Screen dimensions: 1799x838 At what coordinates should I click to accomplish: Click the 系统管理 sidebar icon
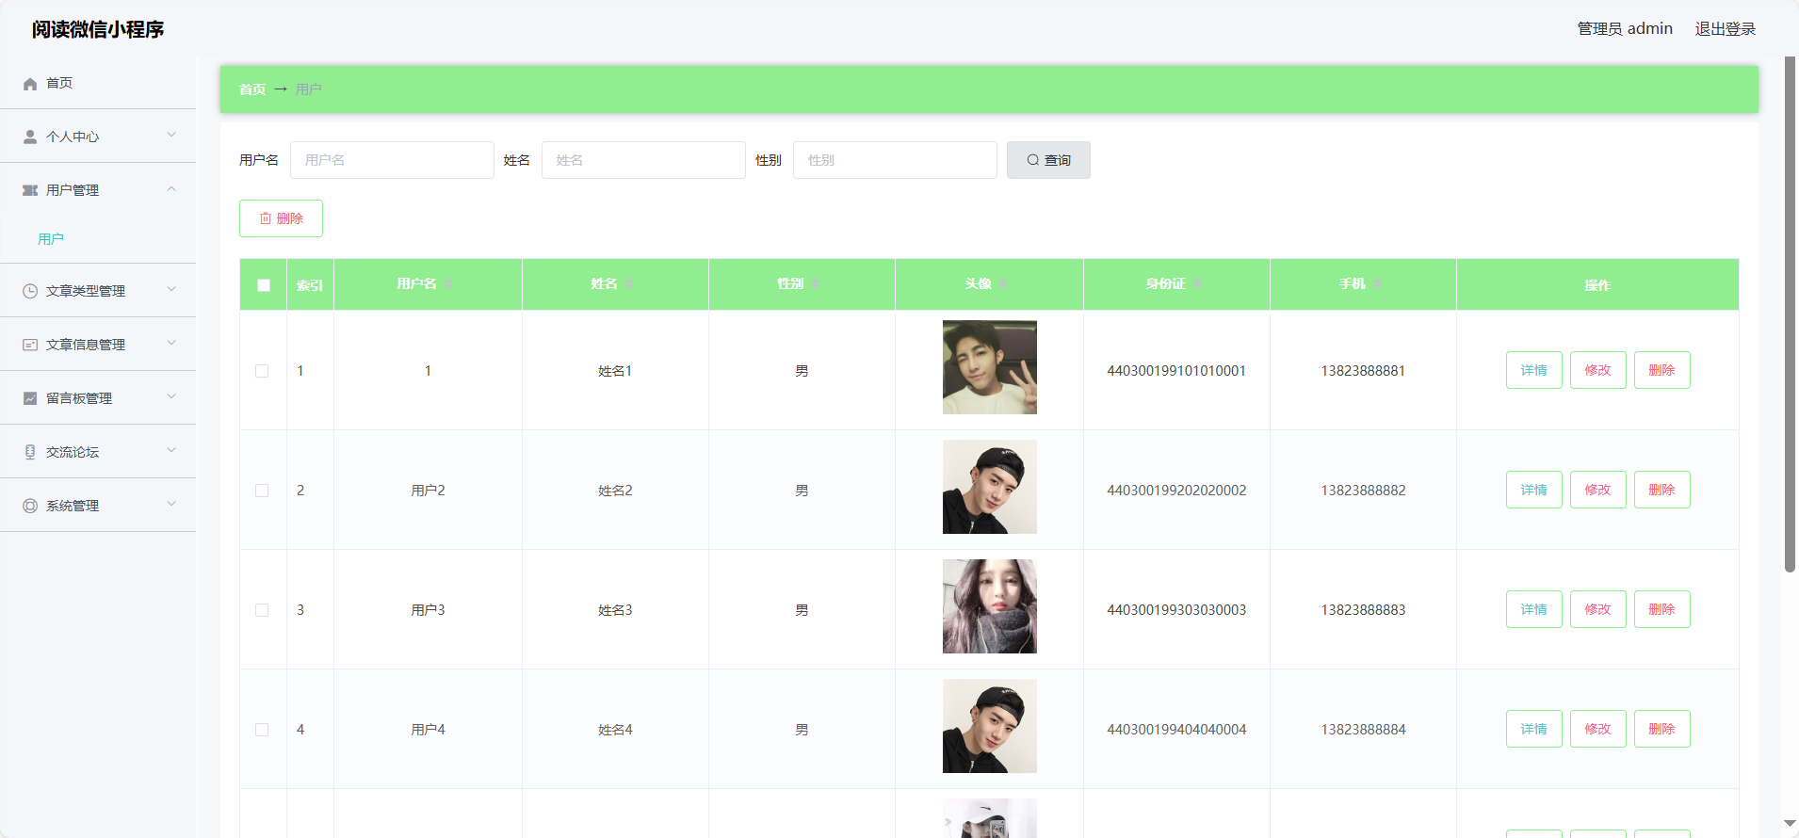(x=30, y=506)
